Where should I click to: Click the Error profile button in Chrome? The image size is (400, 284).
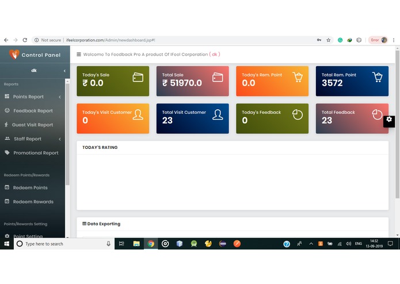(379, 40)
